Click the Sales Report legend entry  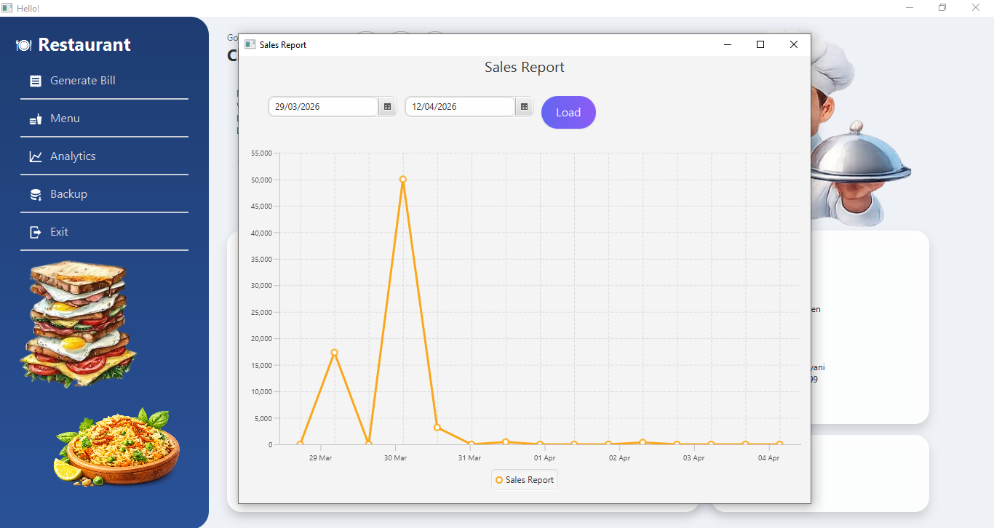[x=525, y=480]
